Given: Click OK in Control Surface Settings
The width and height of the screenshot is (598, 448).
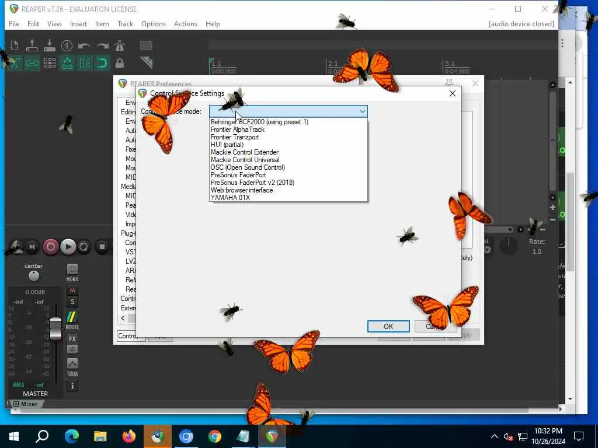Looking at the screenshot, I should point(388,327).
